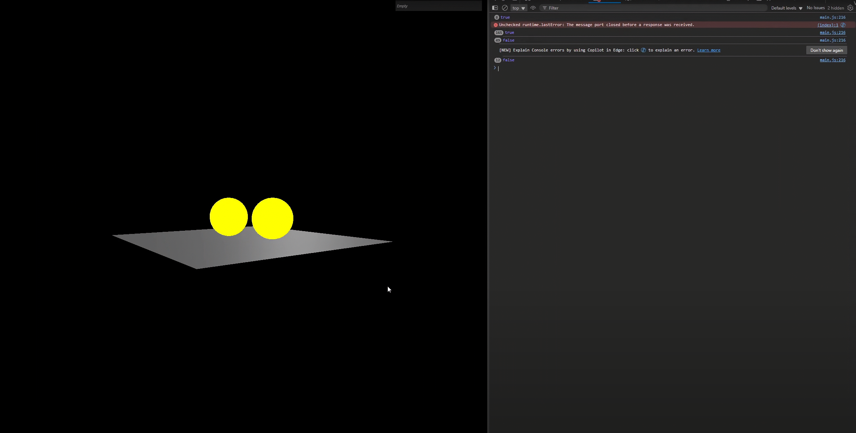Toggle the console sidebar panel

[495, 8]
